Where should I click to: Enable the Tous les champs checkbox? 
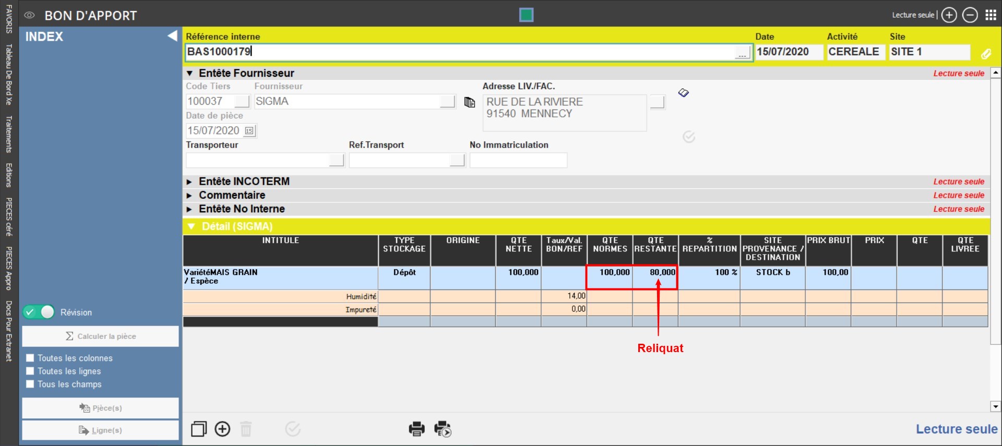[x=30, y=384]
